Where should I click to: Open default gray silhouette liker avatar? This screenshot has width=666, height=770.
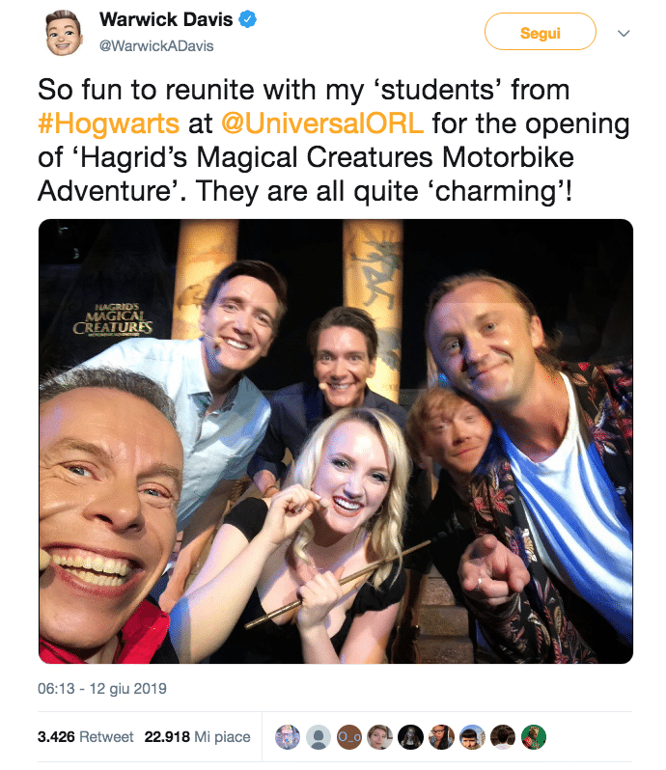pyautogui.click(x=318, y=737)
